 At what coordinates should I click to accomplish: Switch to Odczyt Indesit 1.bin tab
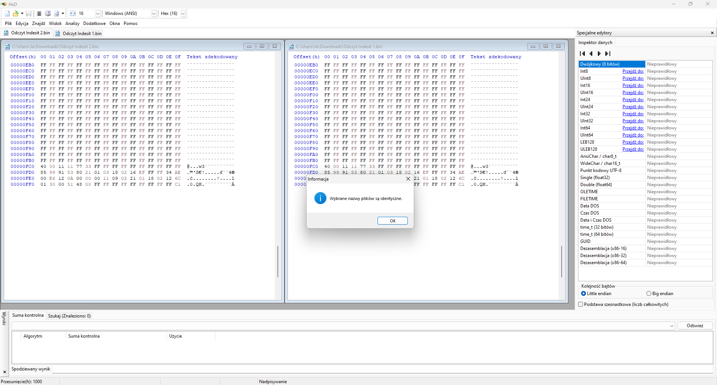tap(78, 33)
